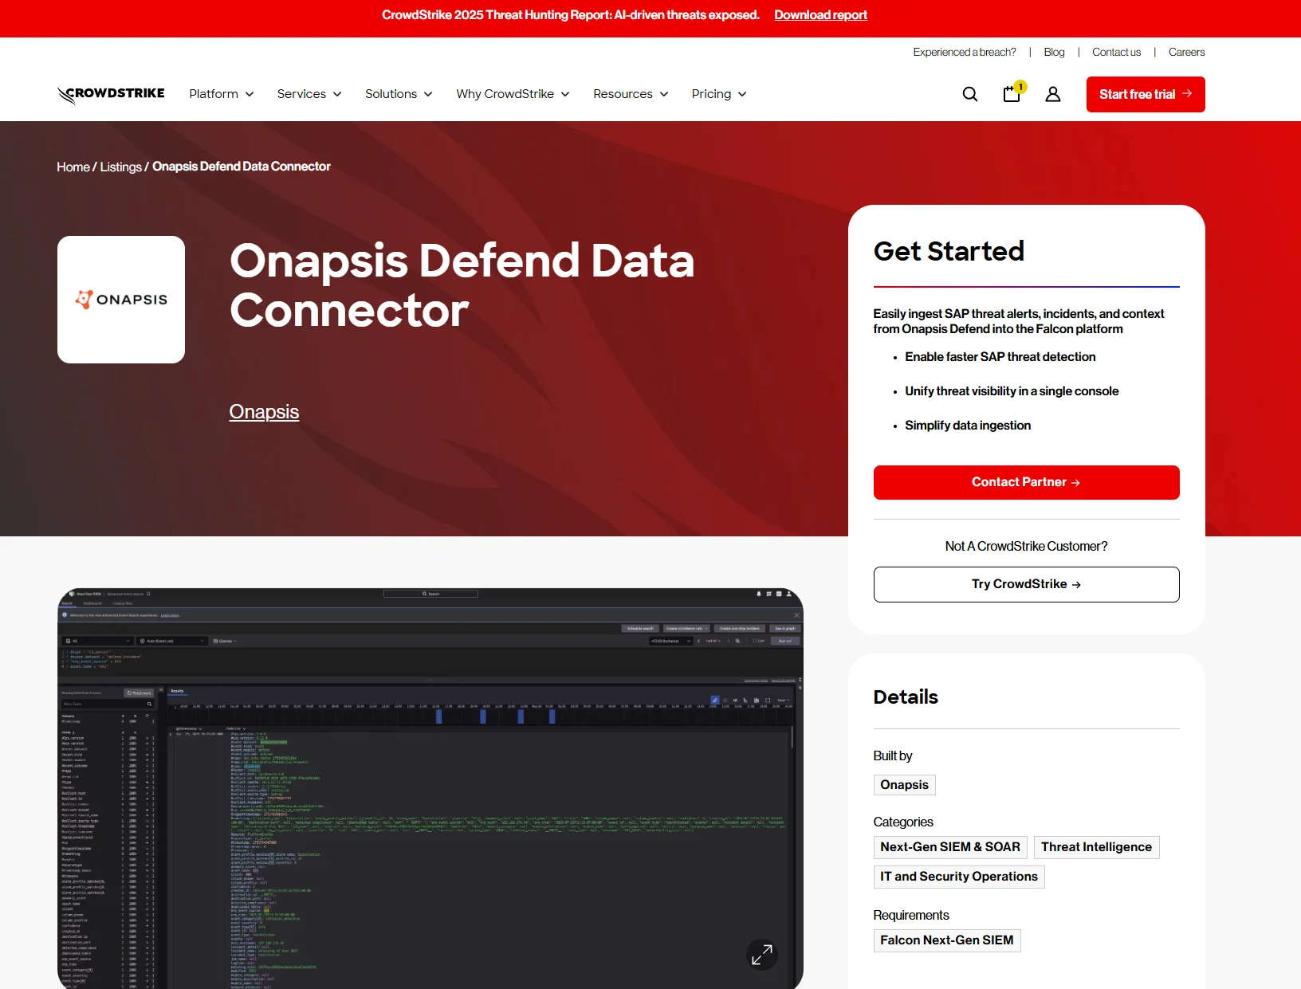Expand the Pricing menu
1301x989 pixels.
pos(719,94)
